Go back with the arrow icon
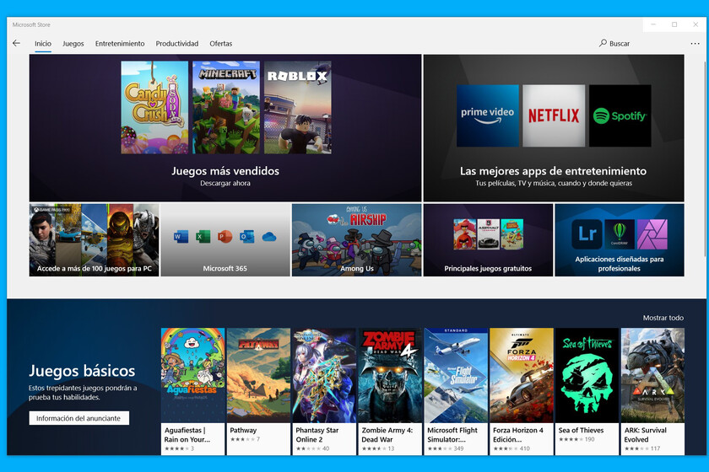Image resolution: width=709 pixels, height=472 pixels. coord(17,43)
